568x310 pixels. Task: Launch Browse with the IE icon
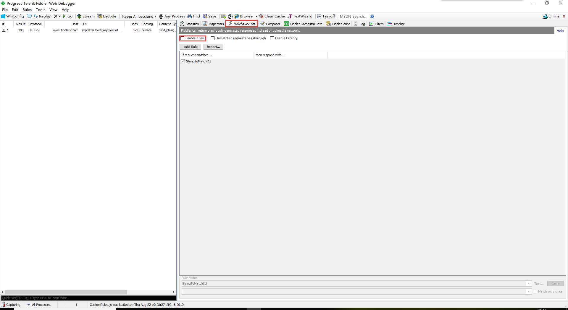point(243,16)
